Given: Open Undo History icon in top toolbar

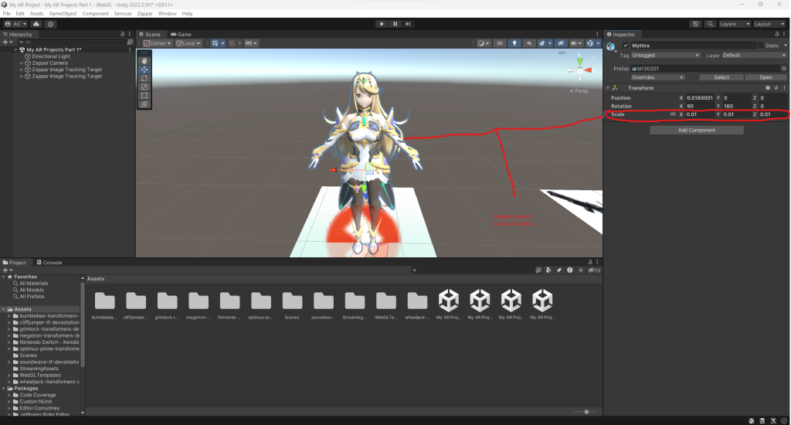Looking at the screenshot, I should tap(695, 24).
